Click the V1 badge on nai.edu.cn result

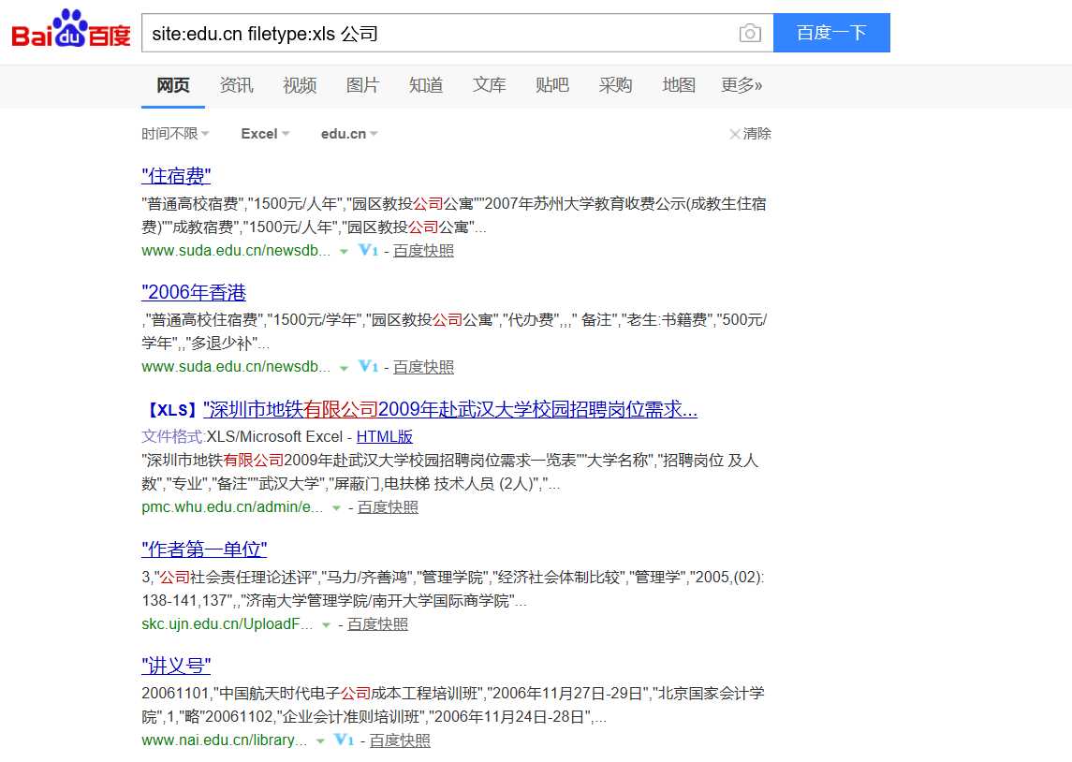[x=344, y=740]
